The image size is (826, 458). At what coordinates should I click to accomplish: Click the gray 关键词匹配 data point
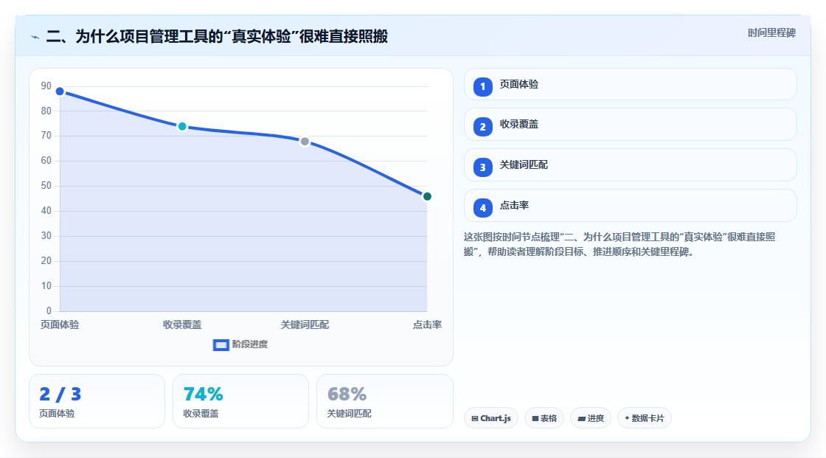click(305, 142)
